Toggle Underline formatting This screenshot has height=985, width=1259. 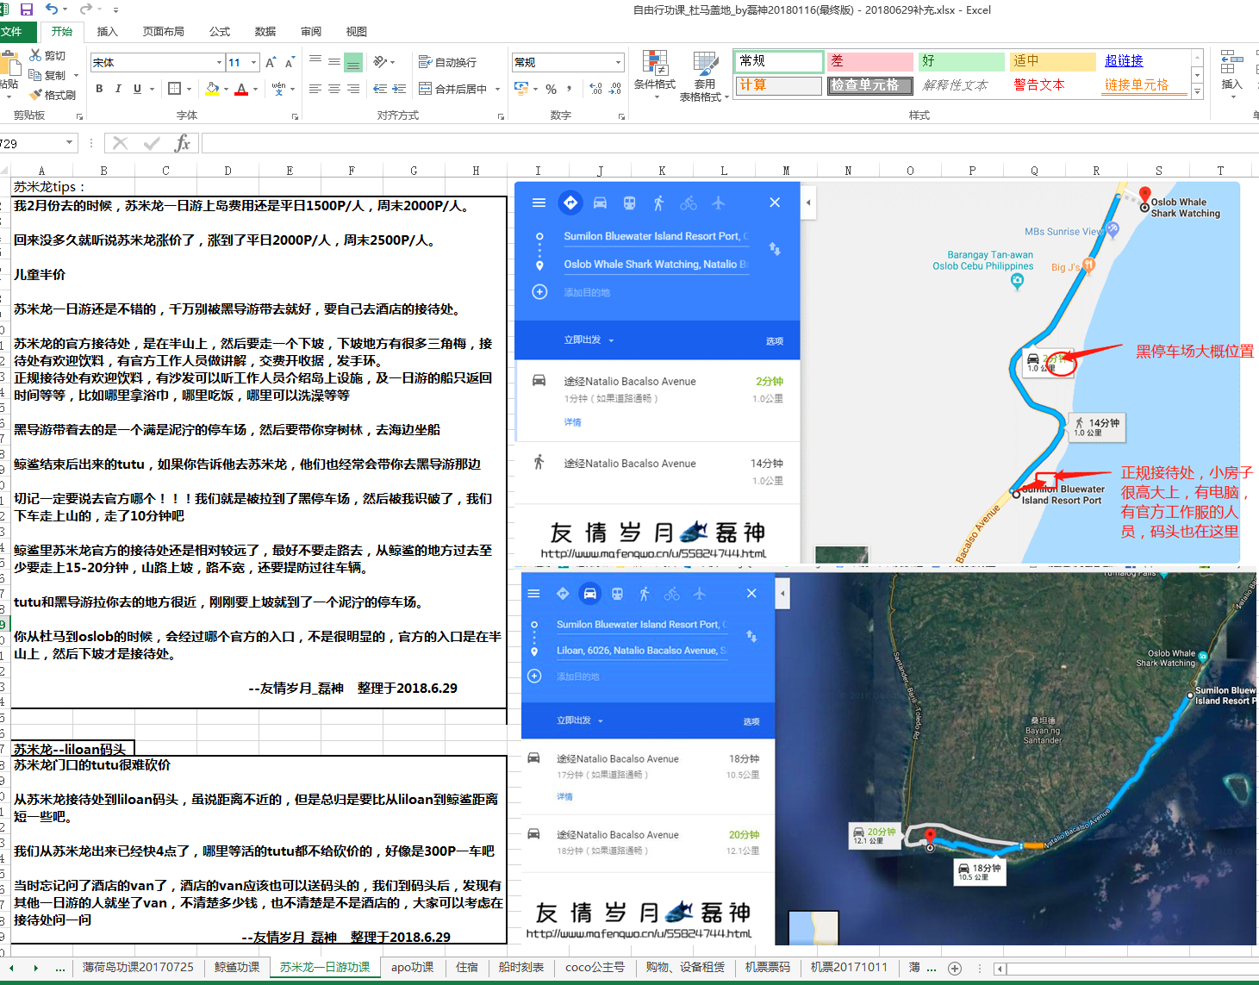137,89
